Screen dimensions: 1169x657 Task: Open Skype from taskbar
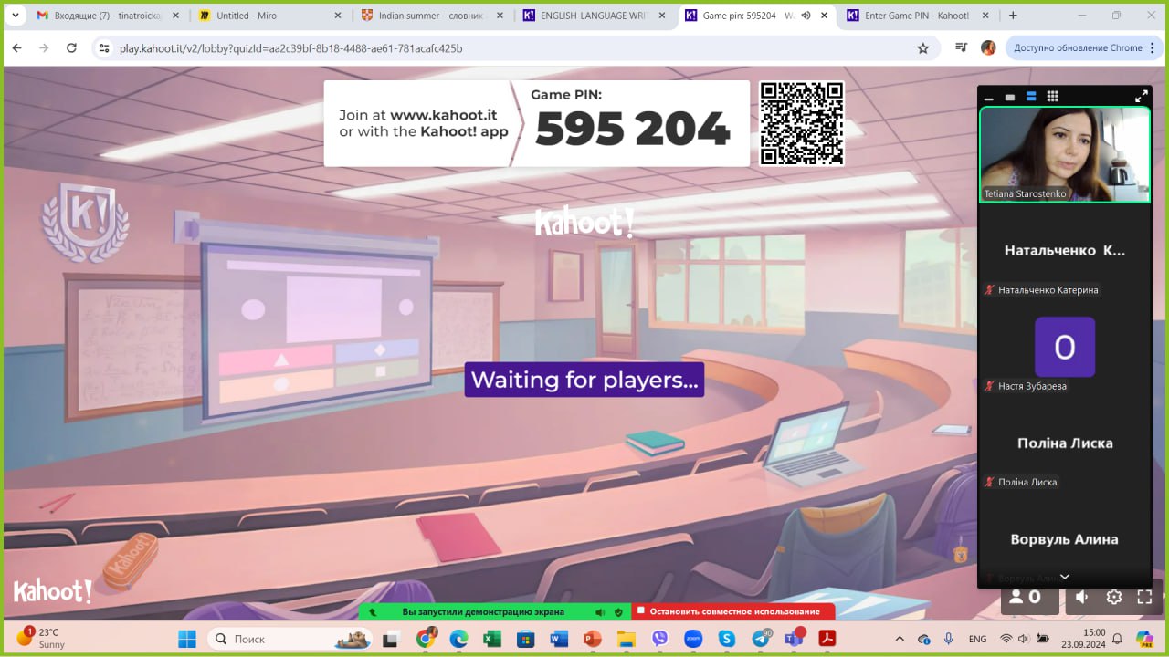point(726,639)
